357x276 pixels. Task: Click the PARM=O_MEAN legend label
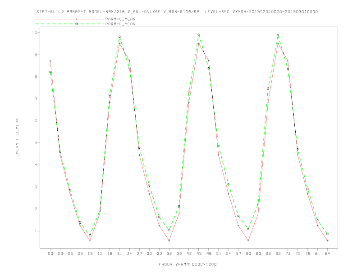tap(120, 19)
